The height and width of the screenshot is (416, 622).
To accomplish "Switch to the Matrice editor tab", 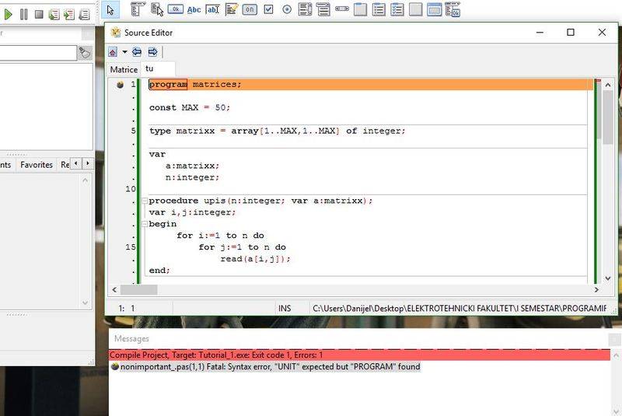I will 124,69.
